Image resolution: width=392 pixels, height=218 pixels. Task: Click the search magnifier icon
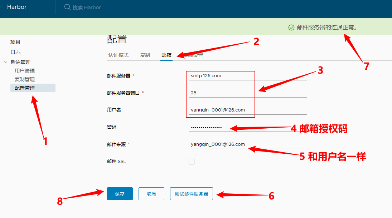(67, 7)
